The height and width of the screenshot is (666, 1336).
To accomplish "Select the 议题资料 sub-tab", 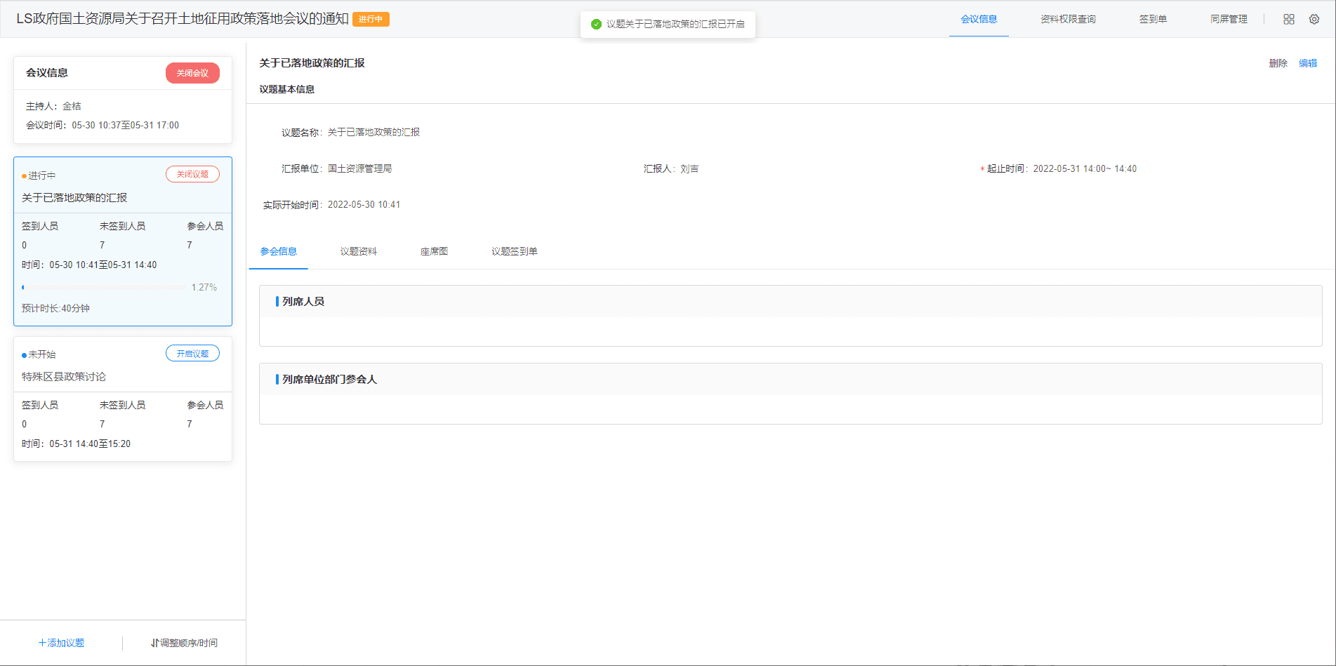I will pos(359,251).
